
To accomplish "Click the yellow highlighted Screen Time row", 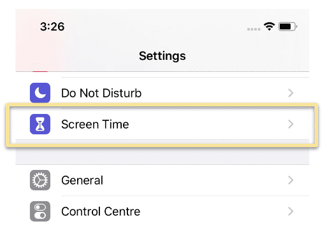I will tap(162, 125).
